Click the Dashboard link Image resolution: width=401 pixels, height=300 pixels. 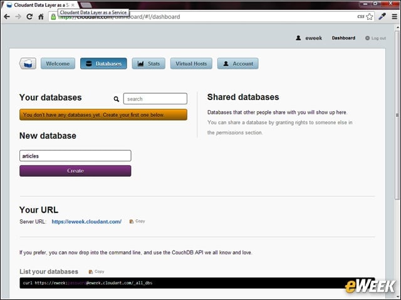coord(343,38)
